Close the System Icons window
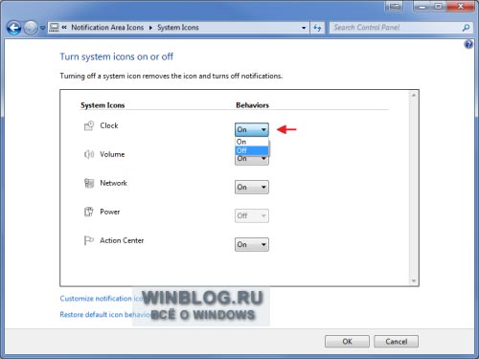The width and height of the screenshot is (479, 359). coord(461,7)
